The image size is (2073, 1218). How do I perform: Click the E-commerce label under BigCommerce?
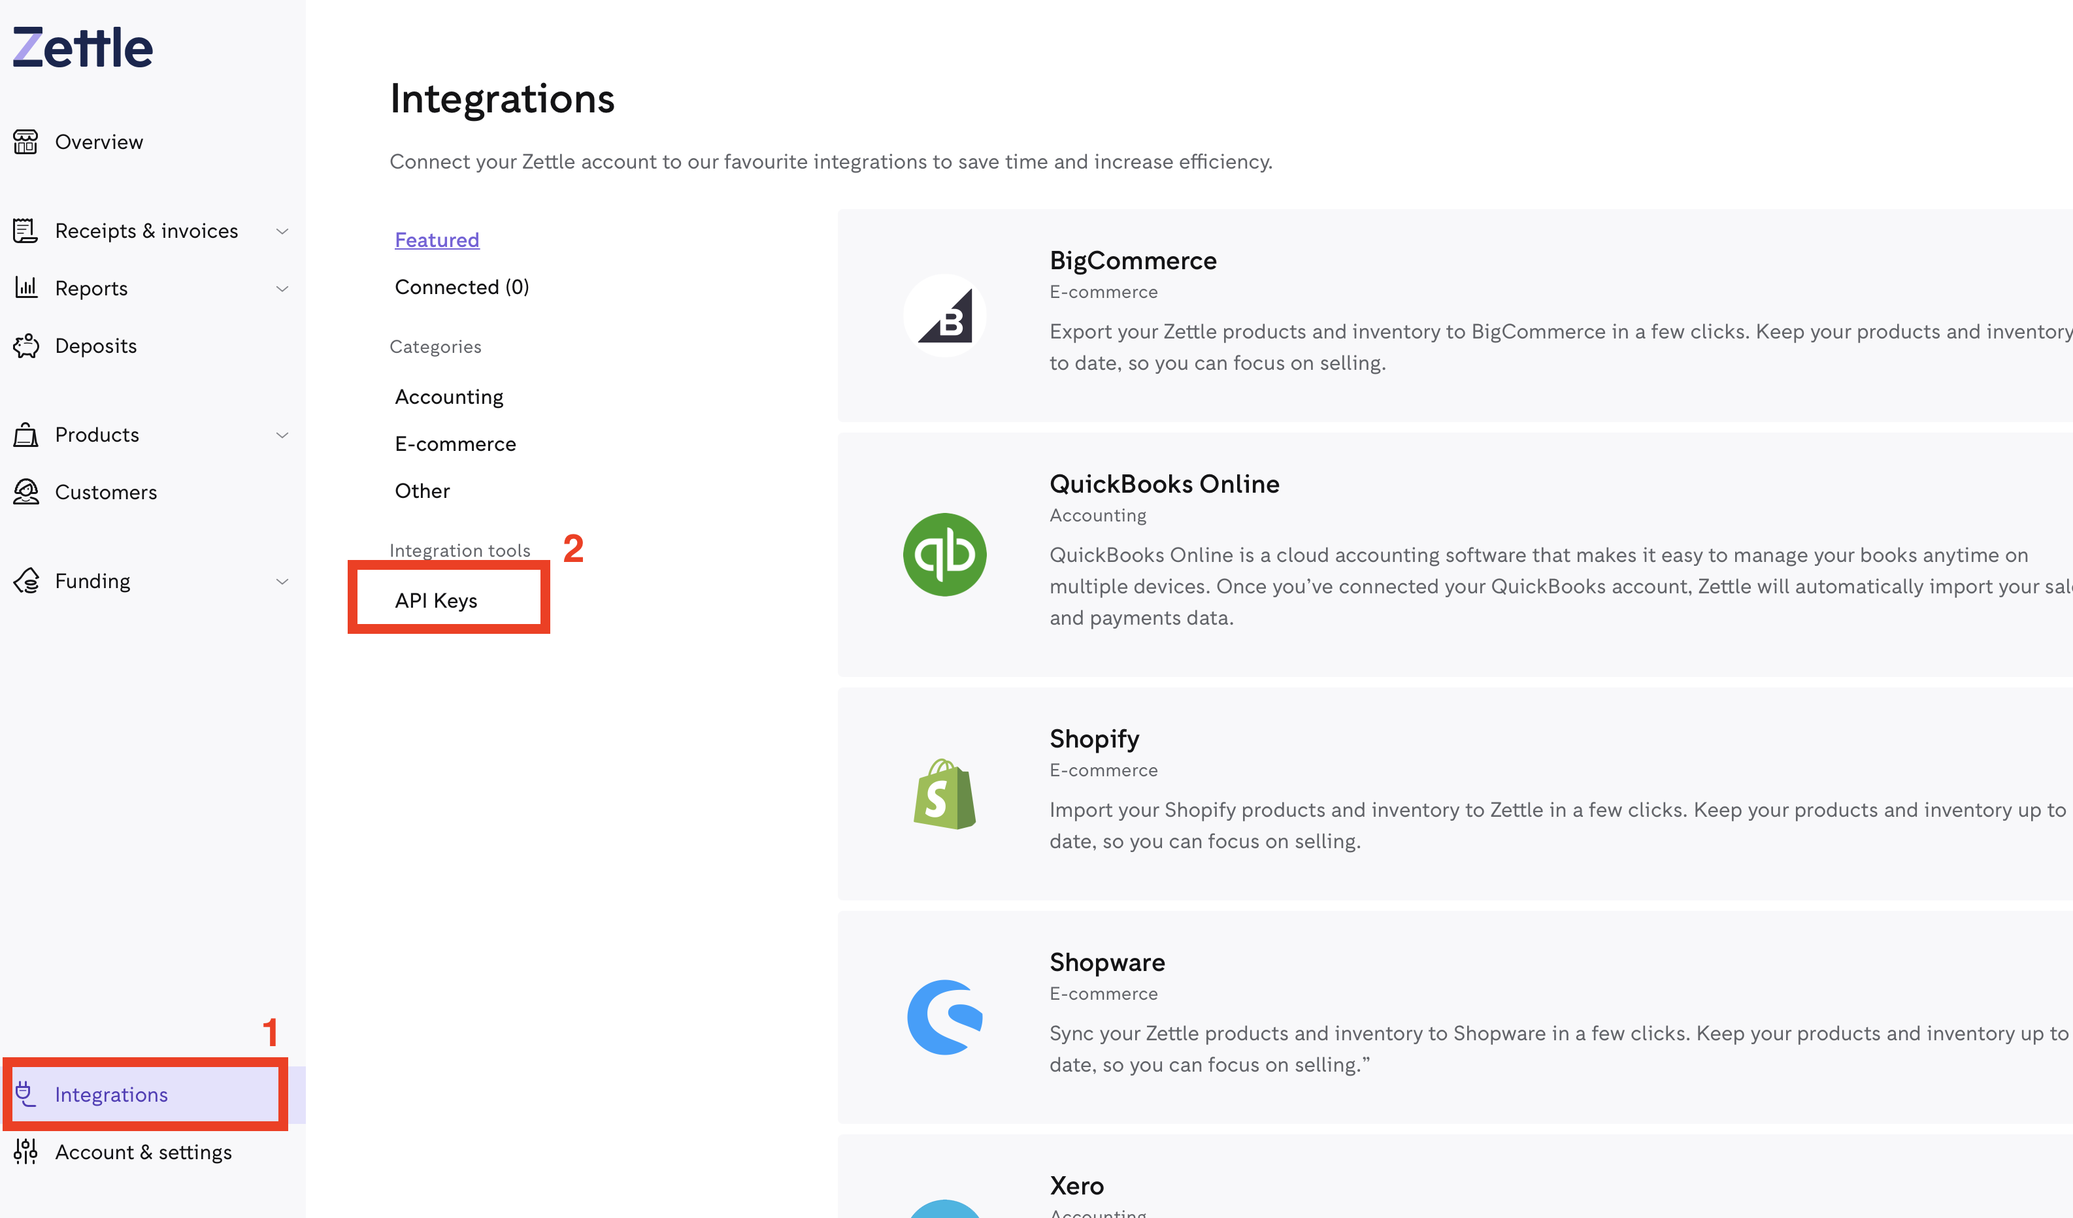point(1103,291)
